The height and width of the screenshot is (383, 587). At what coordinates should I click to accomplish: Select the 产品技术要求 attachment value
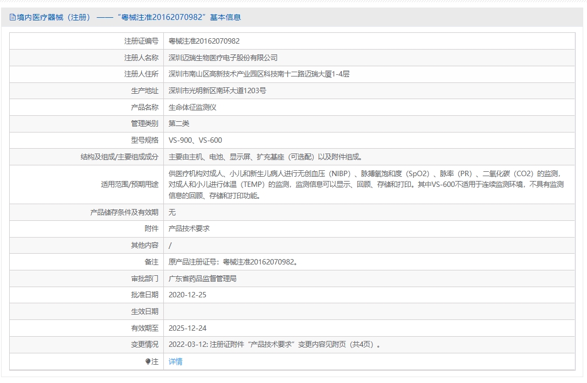pos(189,228)
